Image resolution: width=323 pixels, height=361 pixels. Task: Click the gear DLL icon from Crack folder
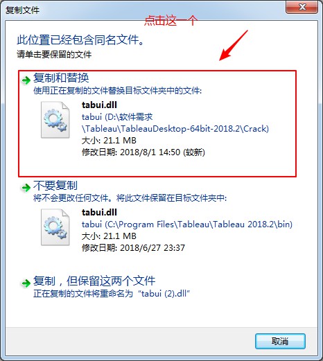[55, 120]
